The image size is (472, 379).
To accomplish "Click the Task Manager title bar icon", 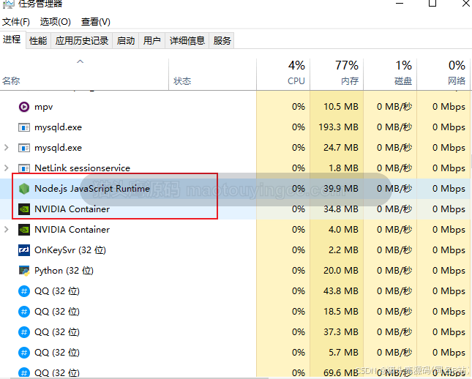I will 9,4.
